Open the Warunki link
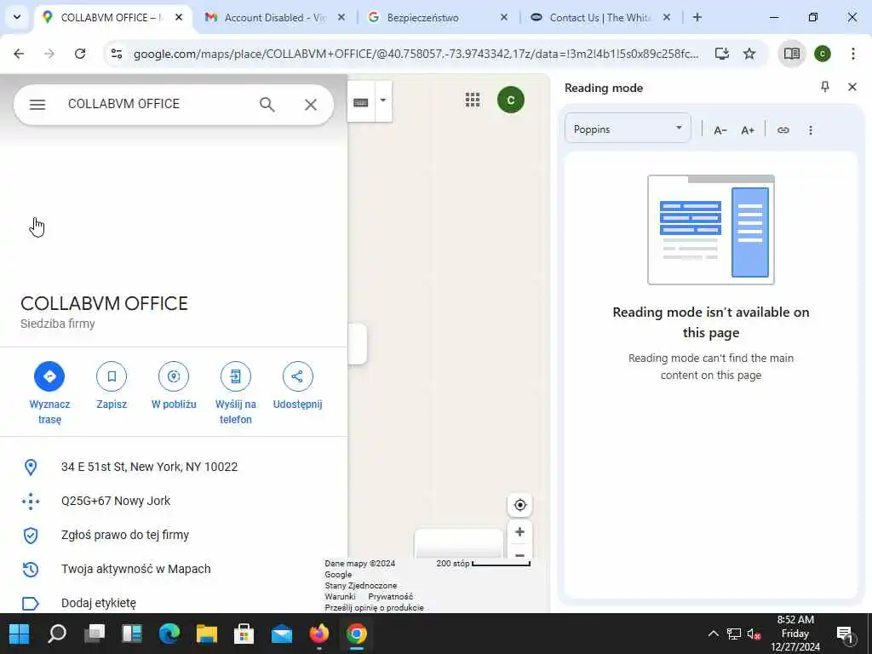This screenshot has height=654, width=872. 340,596
